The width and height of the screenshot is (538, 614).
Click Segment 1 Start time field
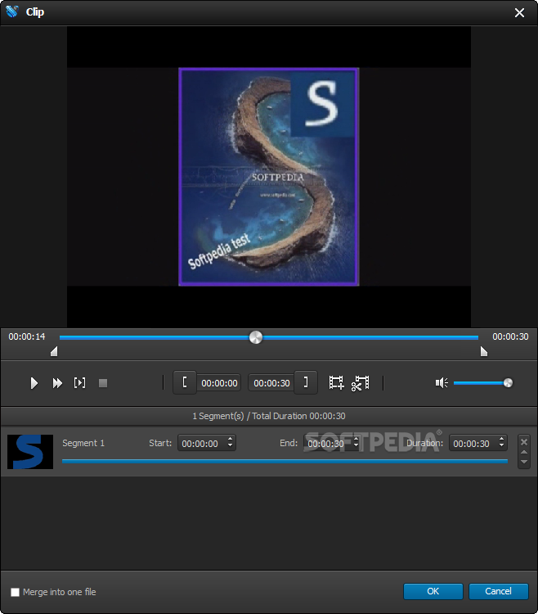206,443
